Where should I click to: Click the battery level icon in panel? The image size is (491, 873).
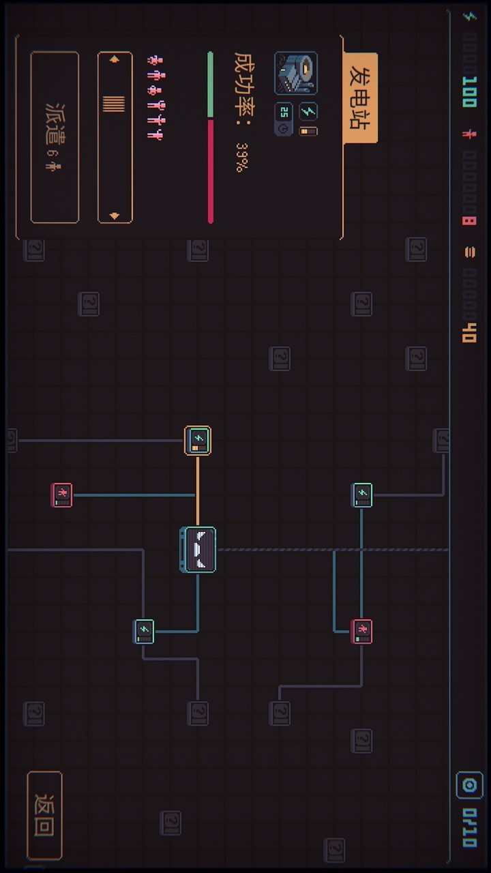308,130
